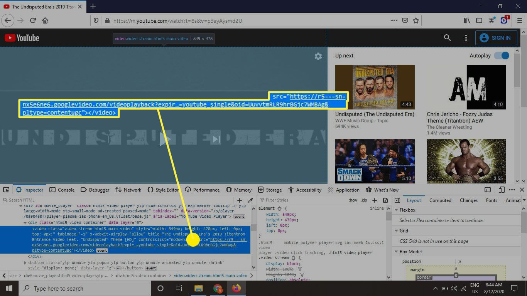
Task: Save page to Pocket
Action: pos(405,20)
